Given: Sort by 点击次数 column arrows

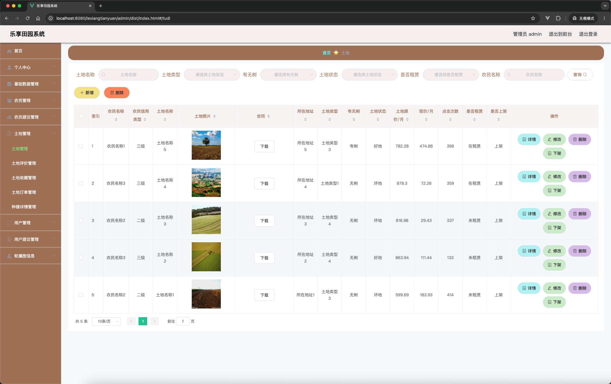Looking at the screenshot, I should coord(450,119).
